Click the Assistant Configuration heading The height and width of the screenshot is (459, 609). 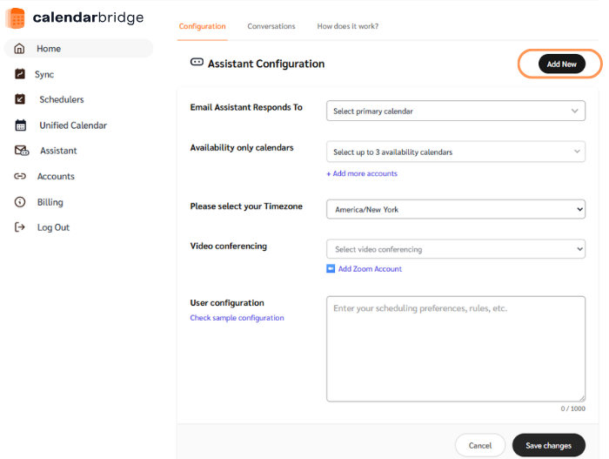(x=266, y=64)
